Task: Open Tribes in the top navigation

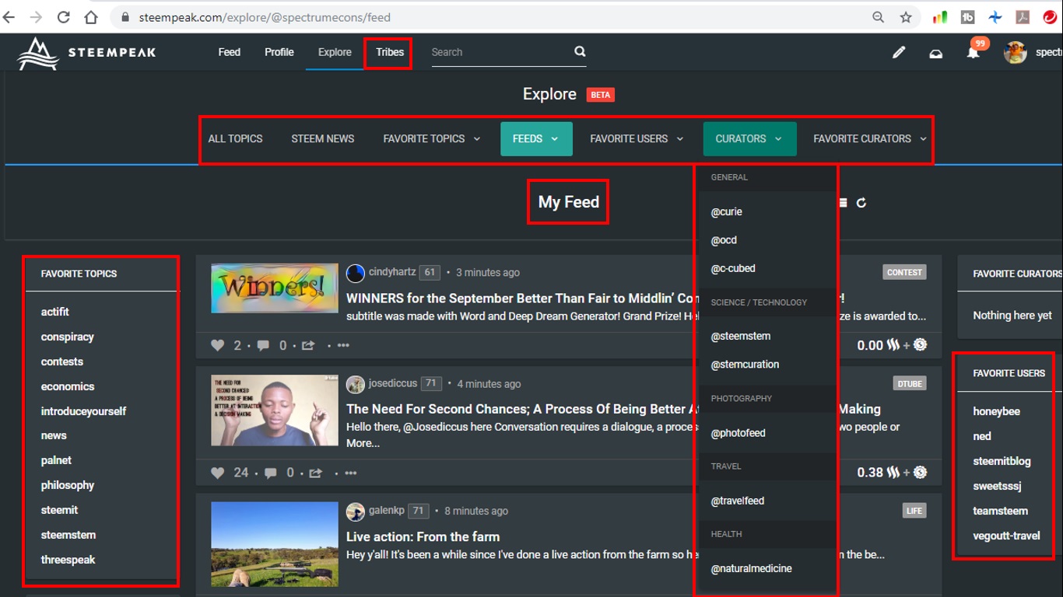Action: click(x=390, y=52)
